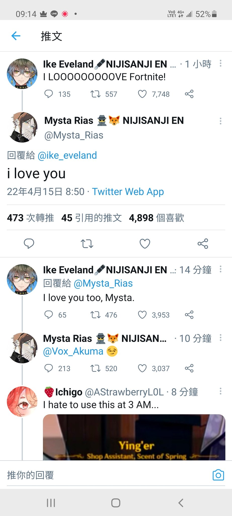Open more options menu on Mysta's main tweet
The image size is (232, 516).
point(220,121)
